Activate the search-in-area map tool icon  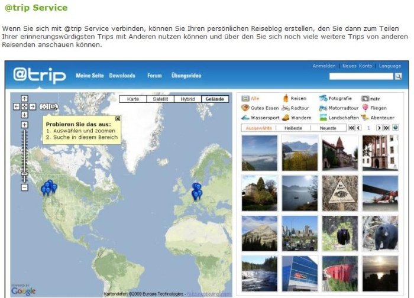coord(53,106)
